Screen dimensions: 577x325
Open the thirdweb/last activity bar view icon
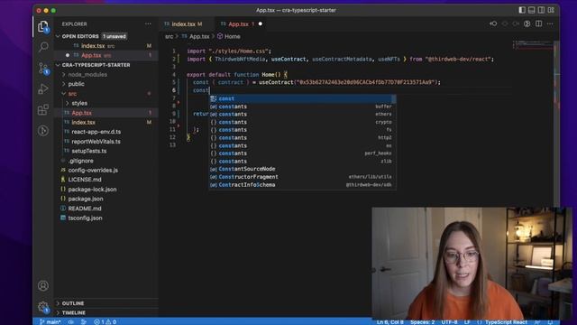[x=43, y=130]
